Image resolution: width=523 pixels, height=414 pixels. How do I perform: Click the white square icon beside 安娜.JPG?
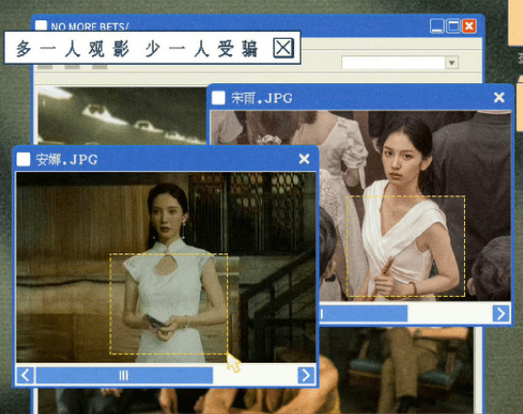[x=23, y=160]
